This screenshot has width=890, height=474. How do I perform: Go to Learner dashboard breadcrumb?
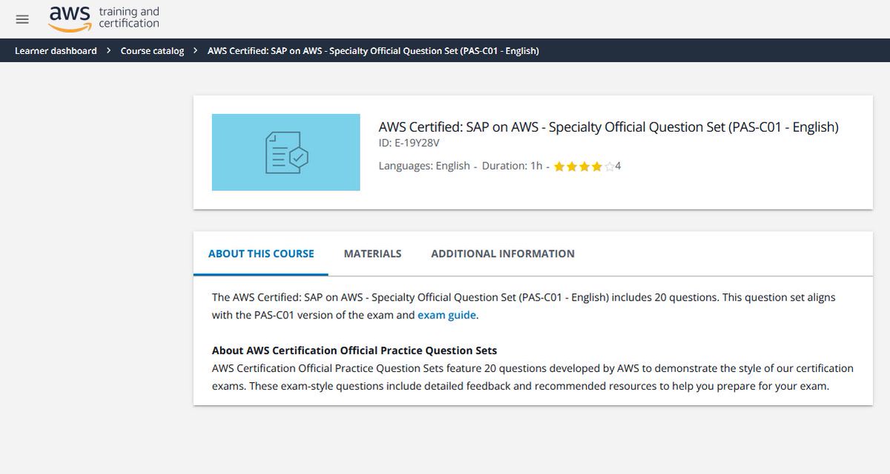(56, 51)
